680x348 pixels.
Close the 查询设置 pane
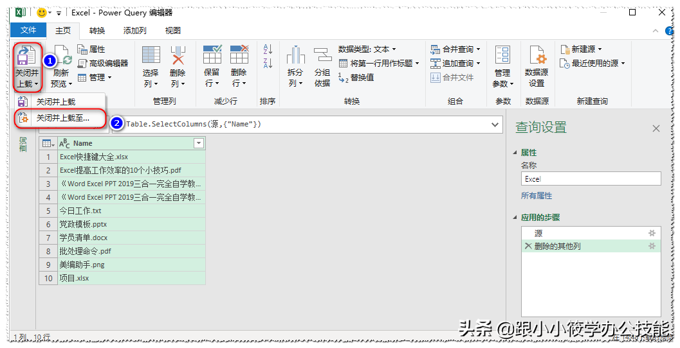656,128
